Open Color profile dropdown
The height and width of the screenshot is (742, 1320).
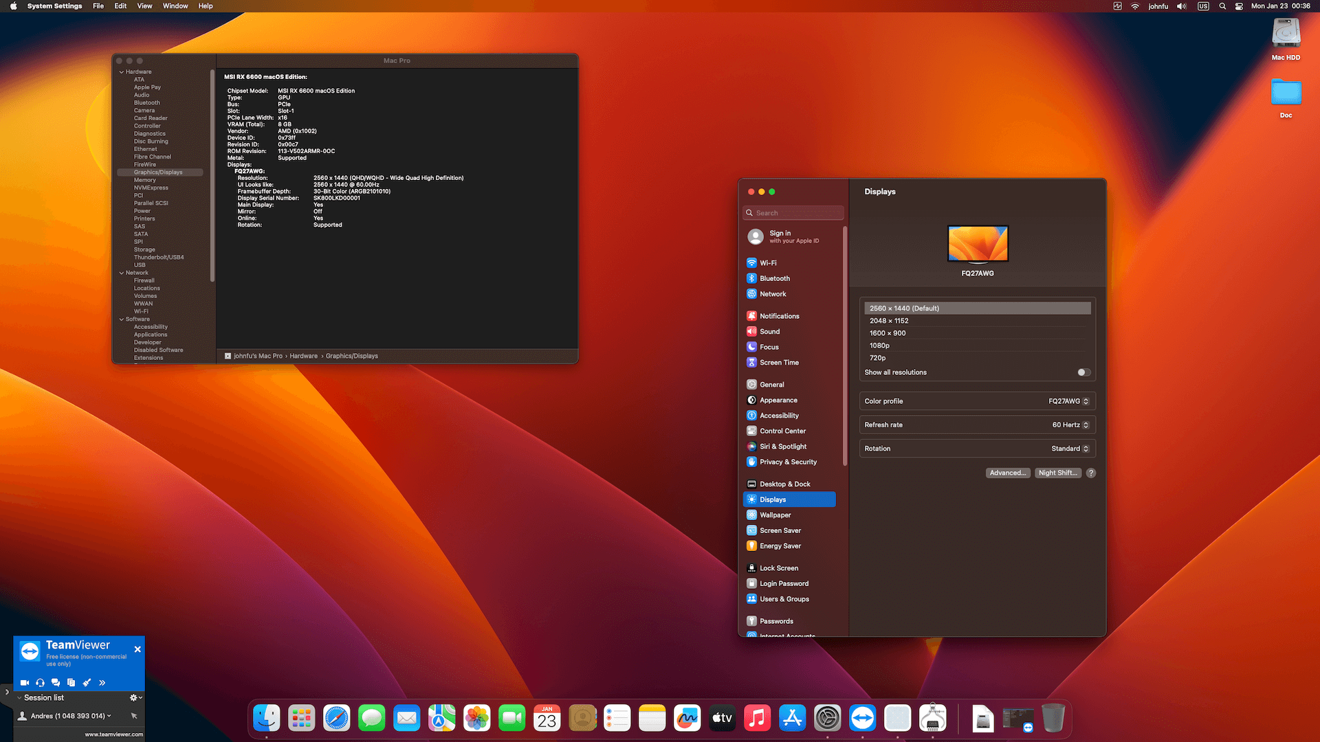[1068, 401]
